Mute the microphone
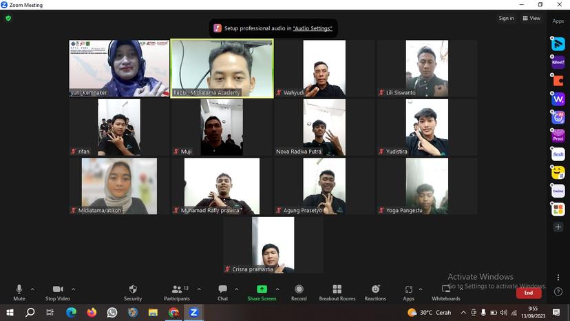 19,293
